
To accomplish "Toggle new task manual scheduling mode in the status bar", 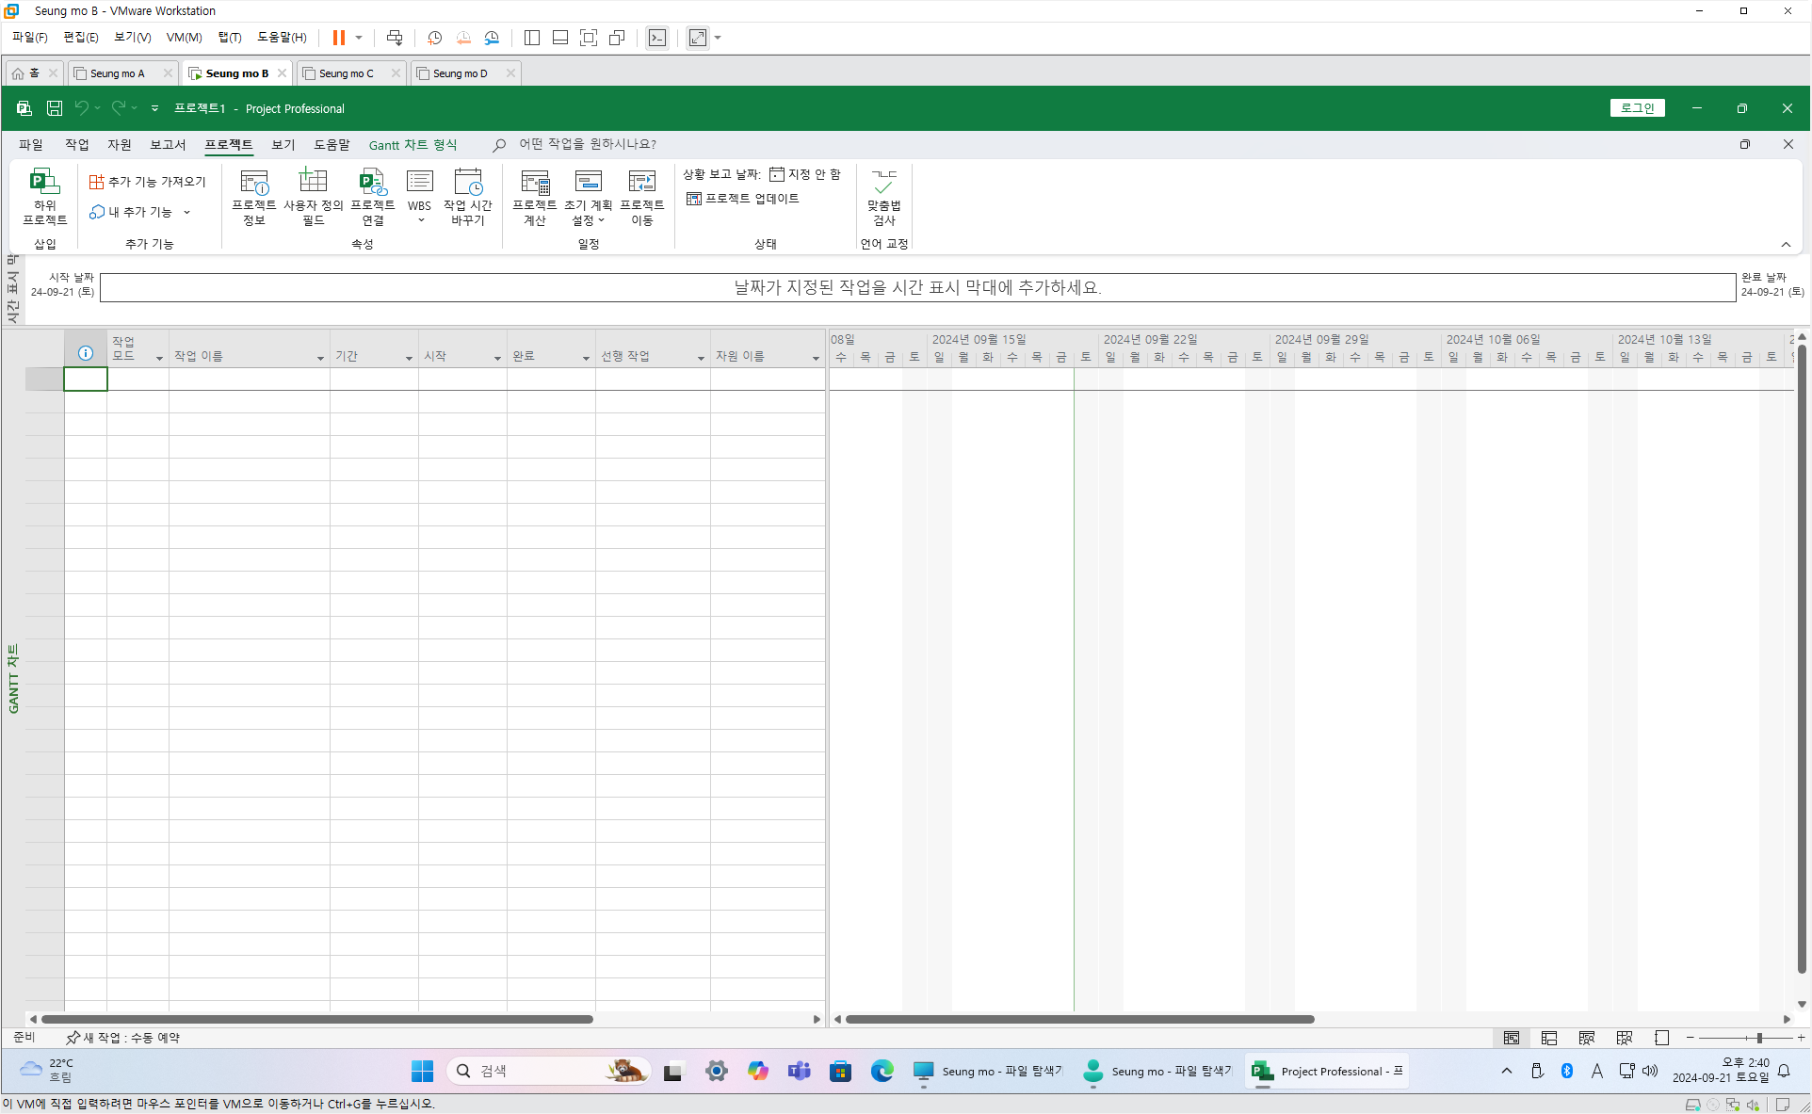I will (123, 1038).
